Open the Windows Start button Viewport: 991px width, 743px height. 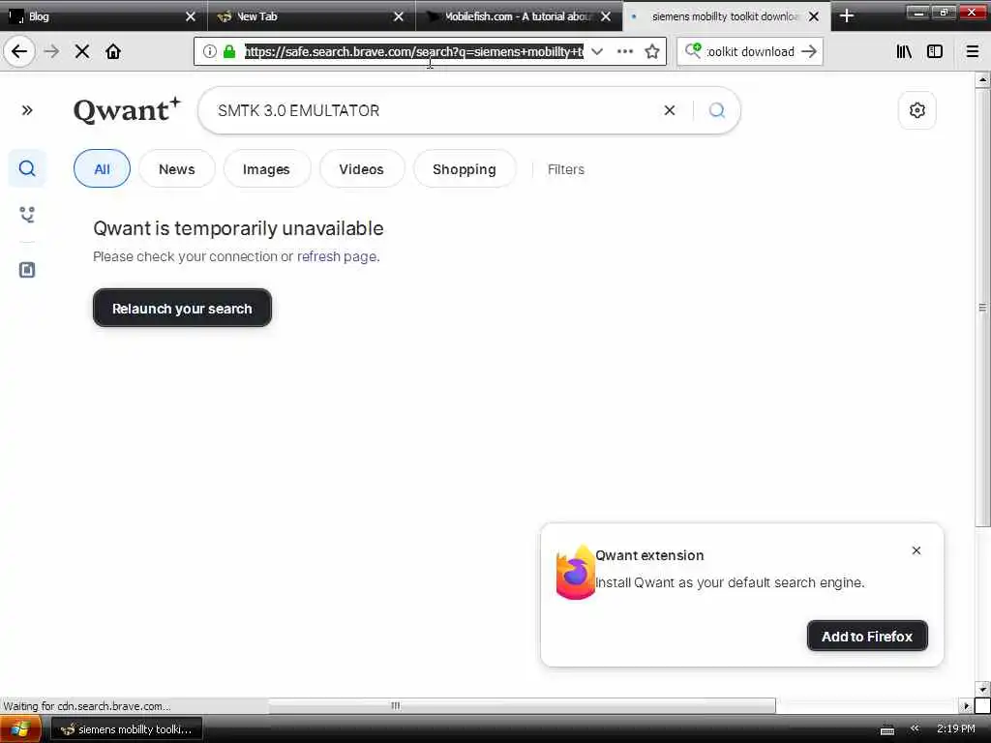coord(20,729)
